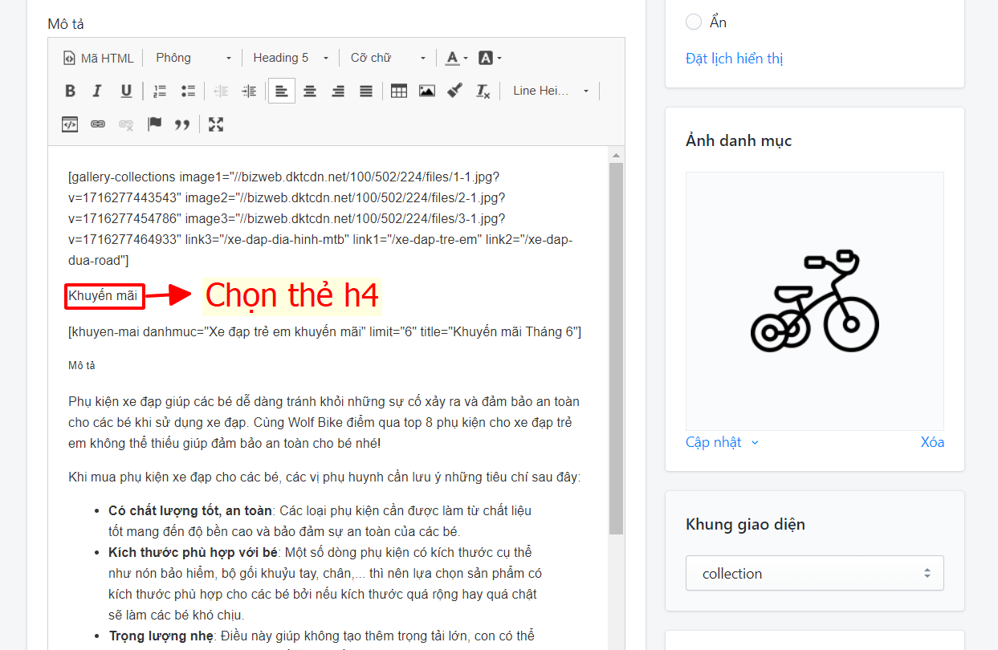Click the Cập nhật image dropdown
Image resolution: width=998 pixels, height=650 pixels.
click(x=722, y=442)
